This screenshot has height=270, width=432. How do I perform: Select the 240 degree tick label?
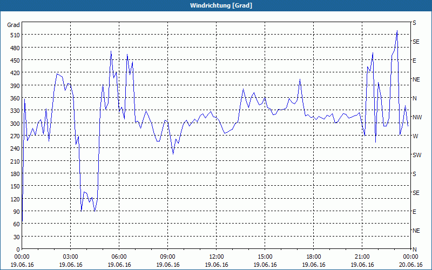point(15,149)
